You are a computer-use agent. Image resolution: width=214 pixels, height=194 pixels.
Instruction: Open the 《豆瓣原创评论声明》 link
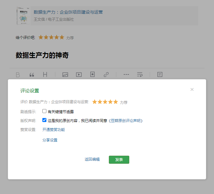126,121
